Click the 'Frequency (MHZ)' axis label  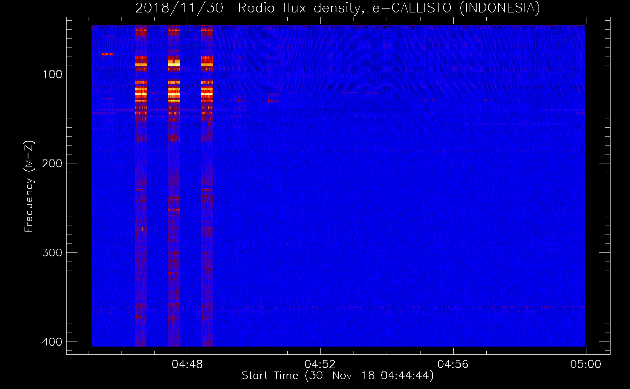tap(29, 187)
